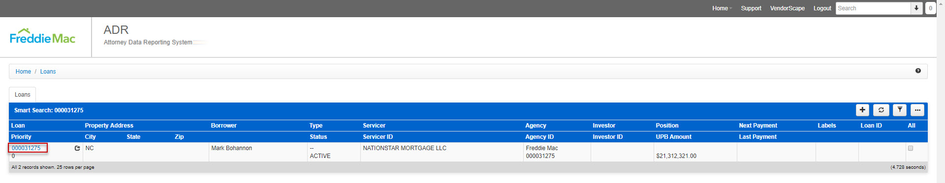This screenshot has height=183, width=945.
Task: Click the notification counter showing 0
Action: click(930, 8)
